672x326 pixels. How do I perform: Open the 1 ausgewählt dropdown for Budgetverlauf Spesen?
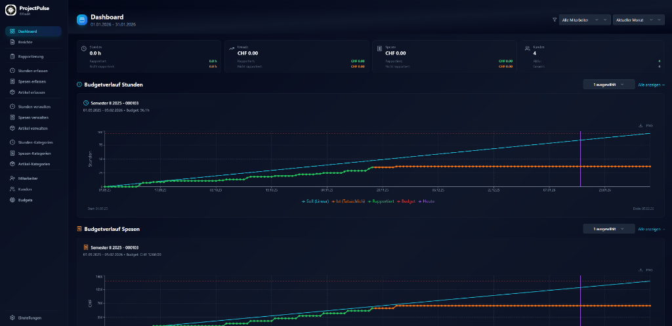coord(608,229)
